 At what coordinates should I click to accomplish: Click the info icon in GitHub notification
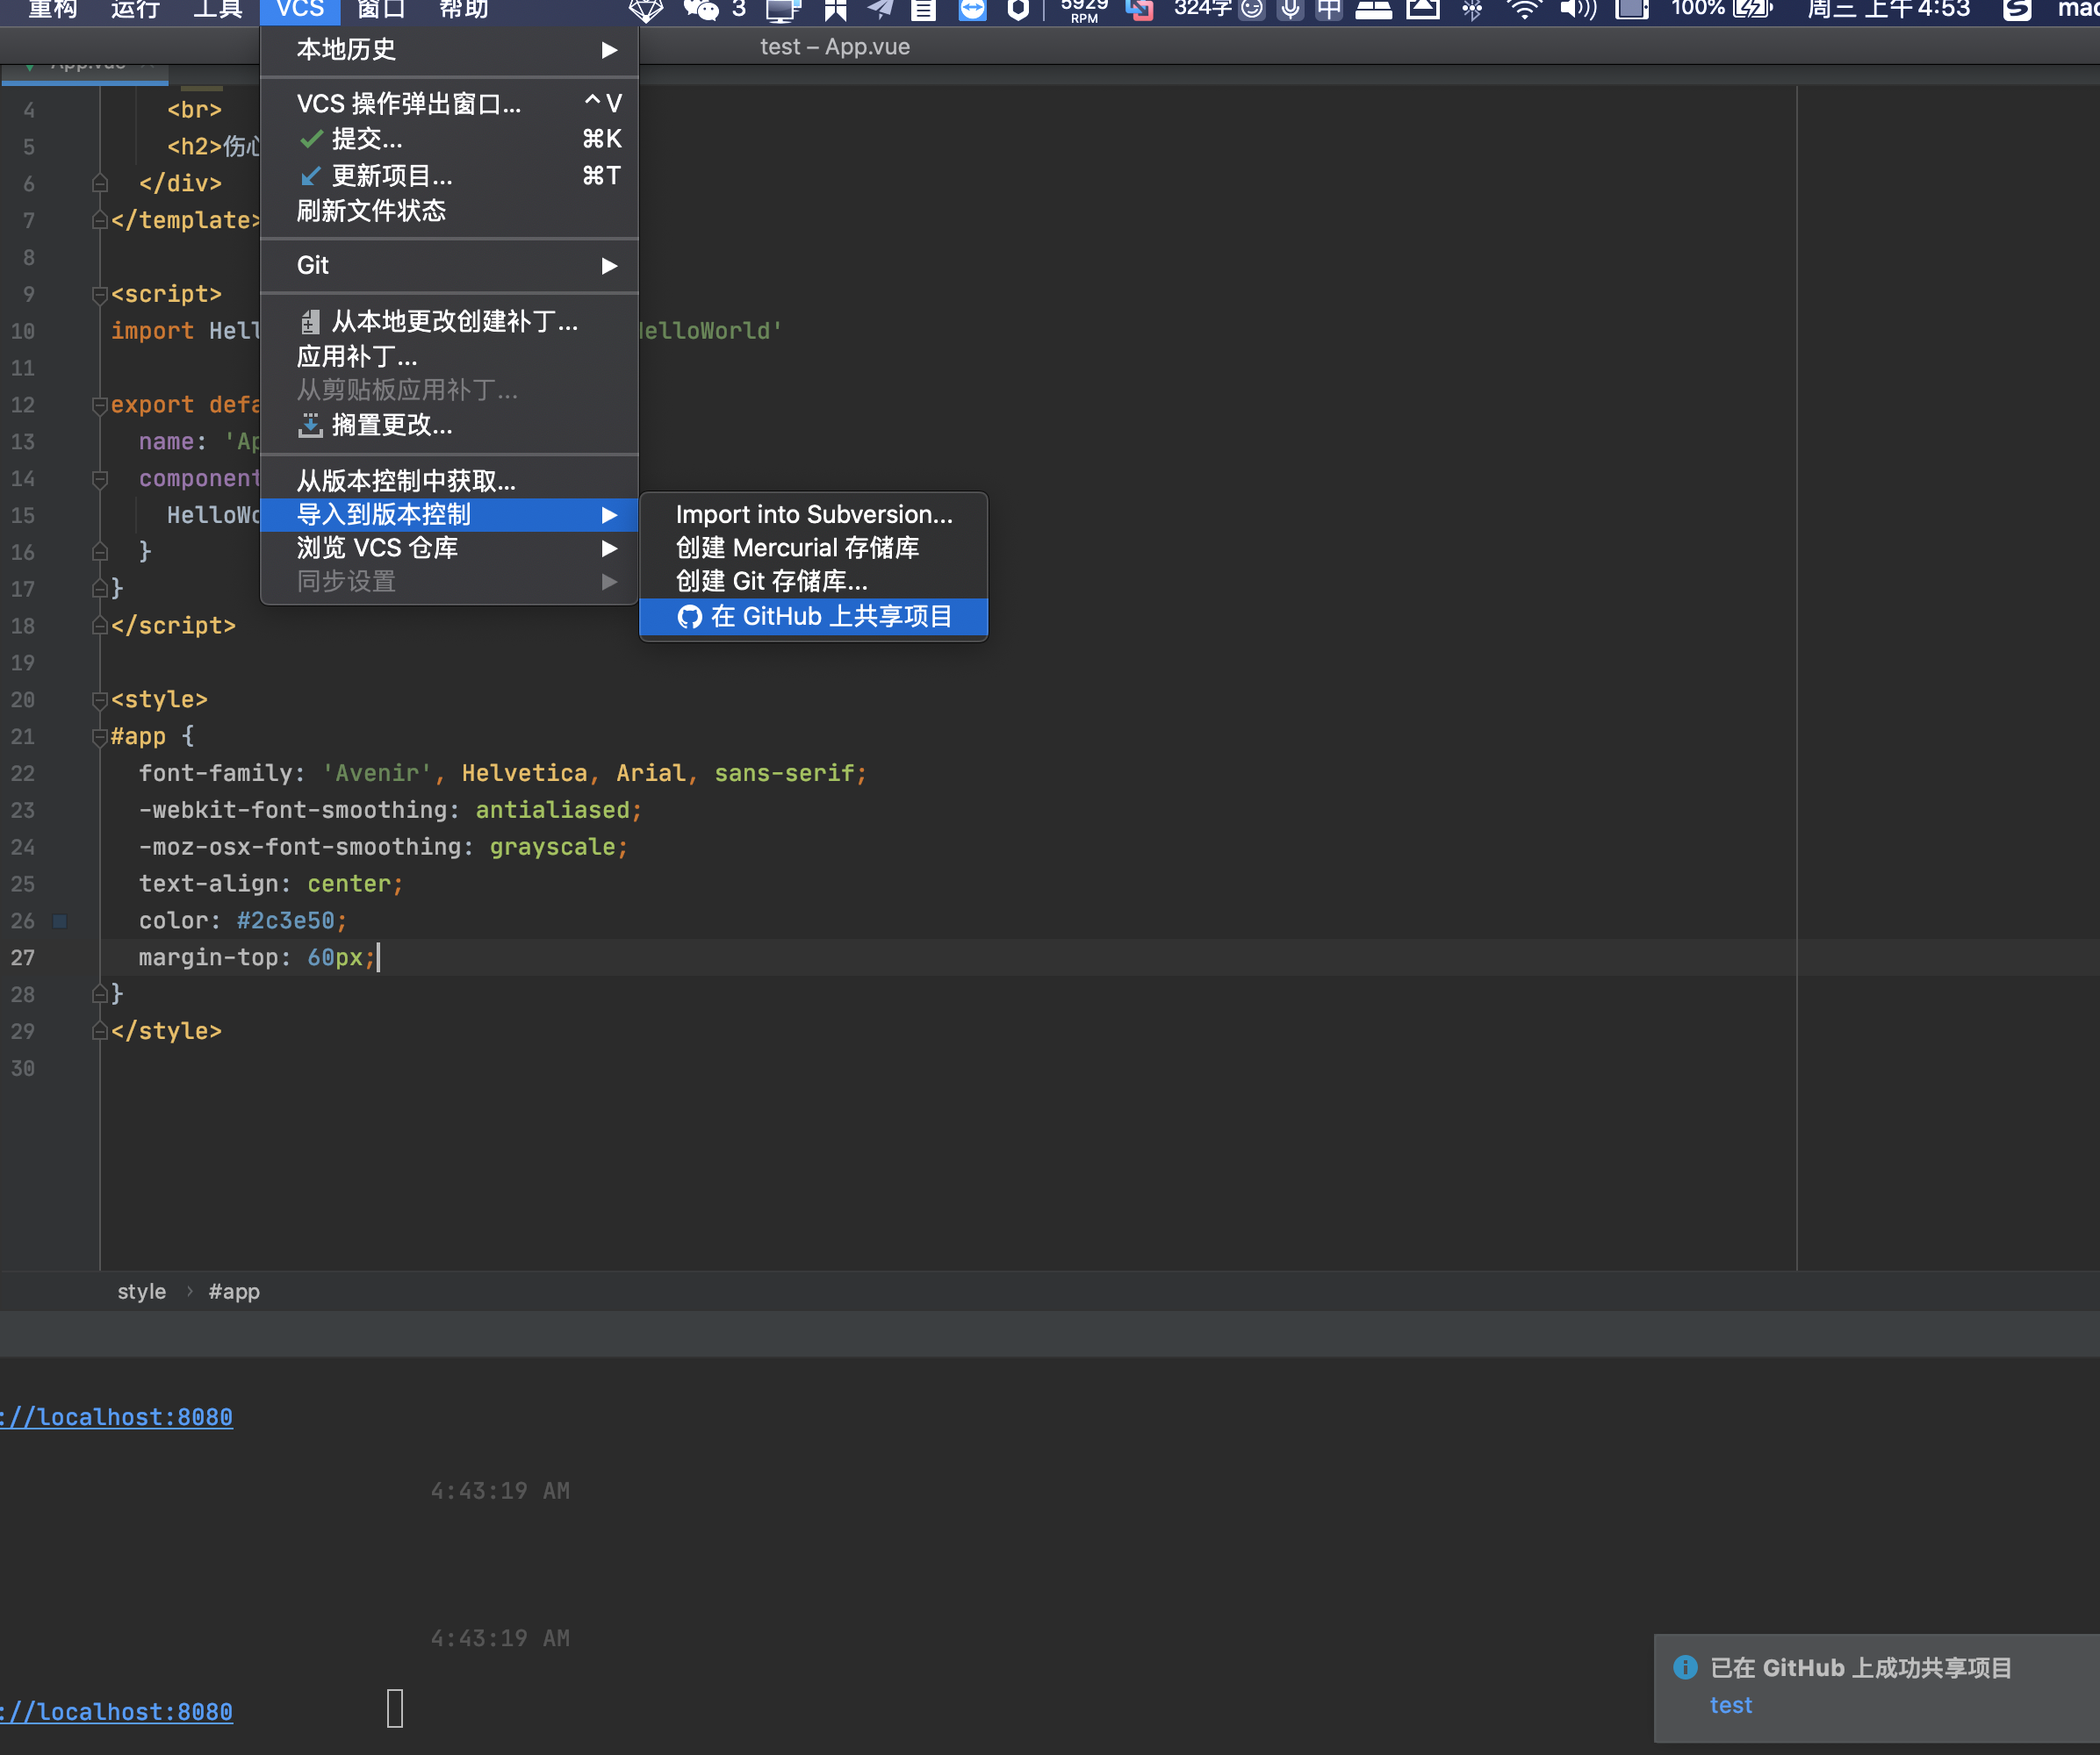(x=1685, y=1667)
